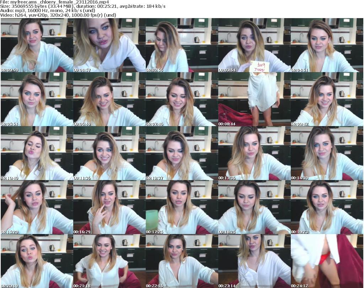Select the thumbnail stamped 00:12:37
The height and width of the screenshot is (288, 364).
click(182, 153)
